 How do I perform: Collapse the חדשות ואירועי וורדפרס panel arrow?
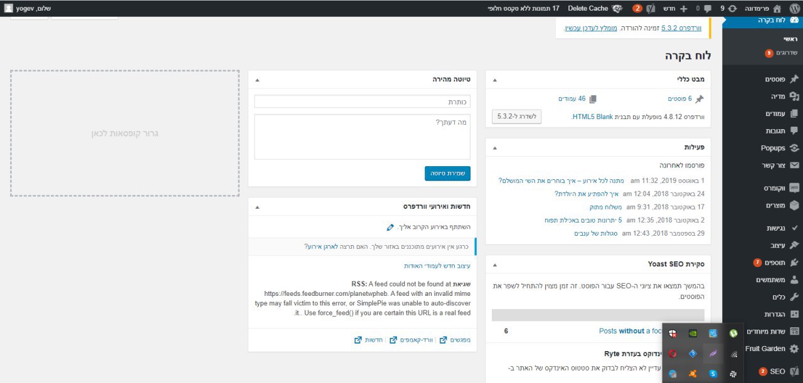(x=257, y=207)
